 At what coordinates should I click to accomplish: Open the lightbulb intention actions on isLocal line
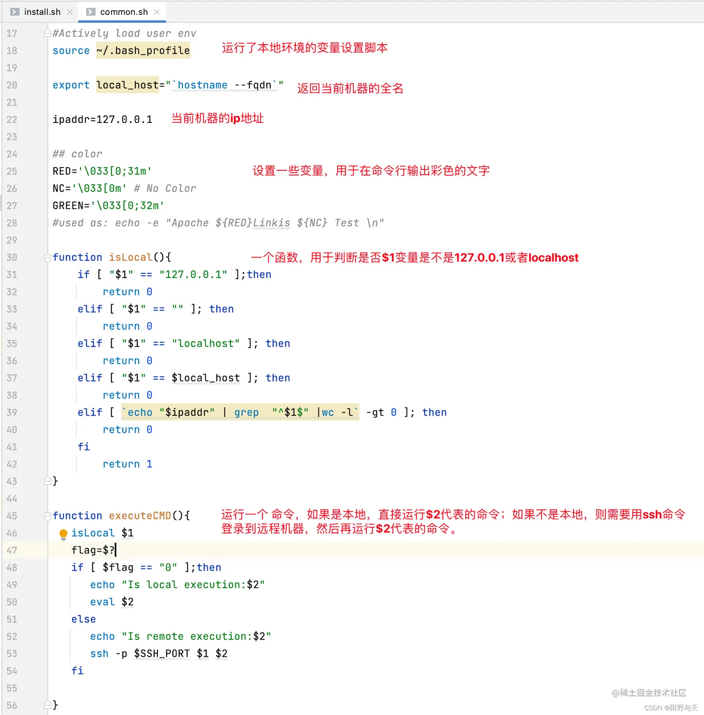(x=63, y=534)
